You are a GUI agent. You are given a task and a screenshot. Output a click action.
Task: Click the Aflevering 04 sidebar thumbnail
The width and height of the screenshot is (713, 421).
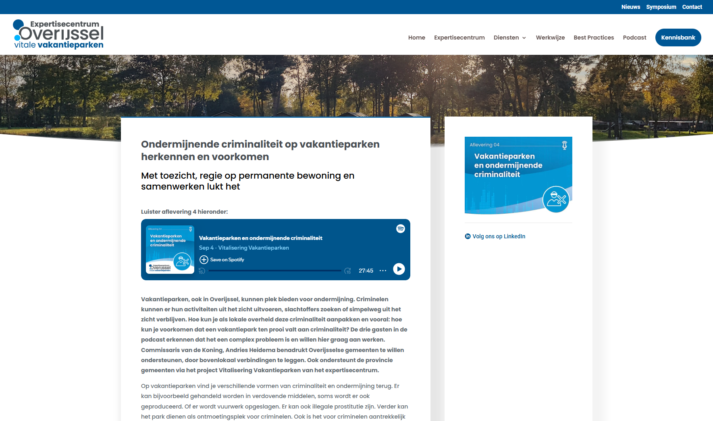tap(518, 175)
